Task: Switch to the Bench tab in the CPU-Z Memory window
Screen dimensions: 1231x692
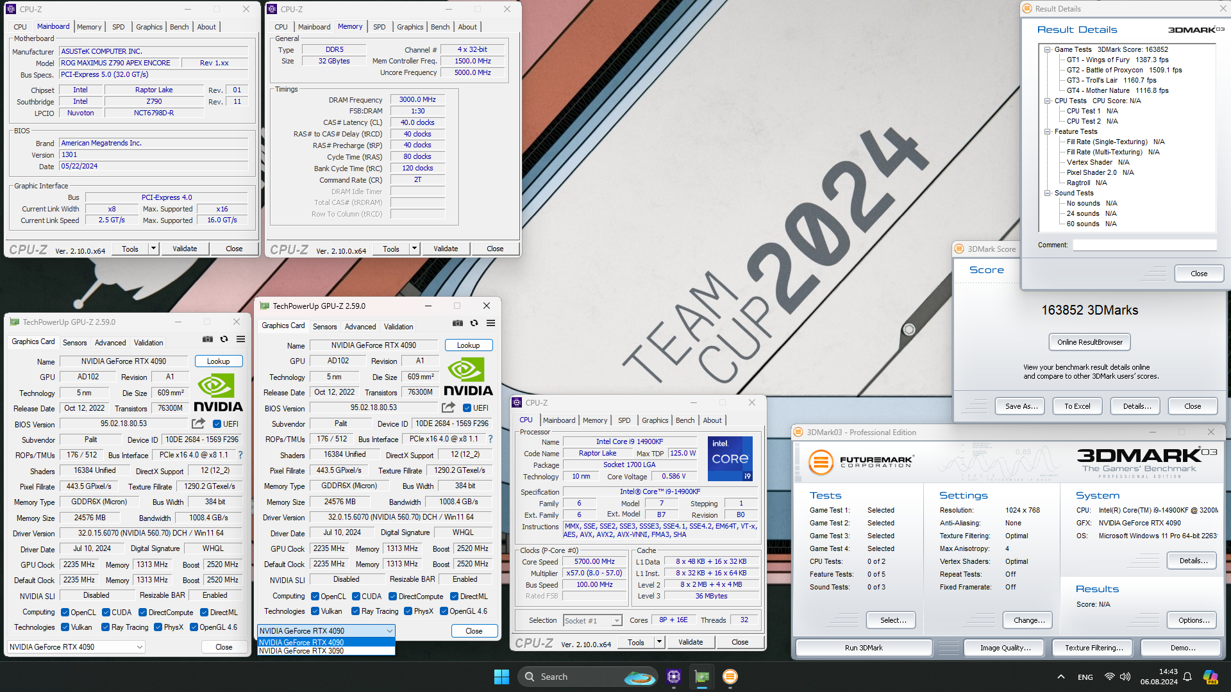Action: coord(440,27)
